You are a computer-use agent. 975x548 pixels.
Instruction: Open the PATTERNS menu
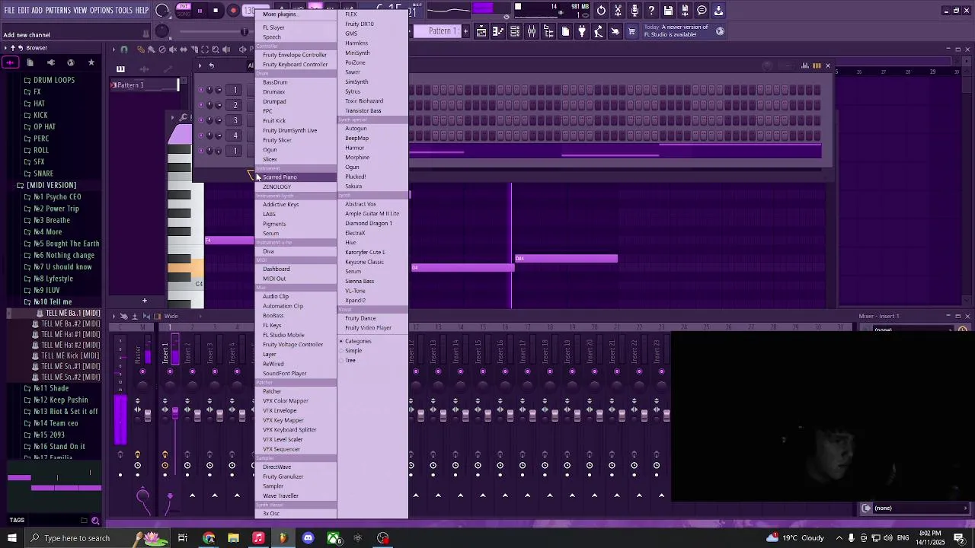click(58, 10)
